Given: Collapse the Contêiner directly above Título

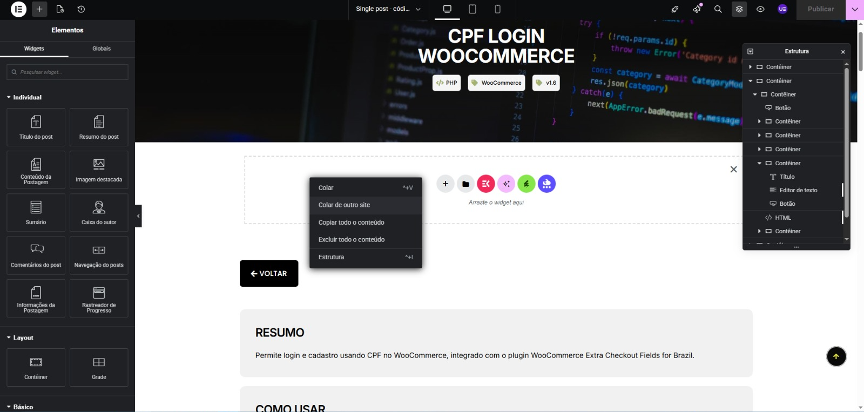Looking at the screenshot, I should tap(759, 163).
